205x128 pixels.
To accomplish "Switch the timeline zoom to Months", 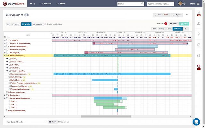I will (37, 24).
